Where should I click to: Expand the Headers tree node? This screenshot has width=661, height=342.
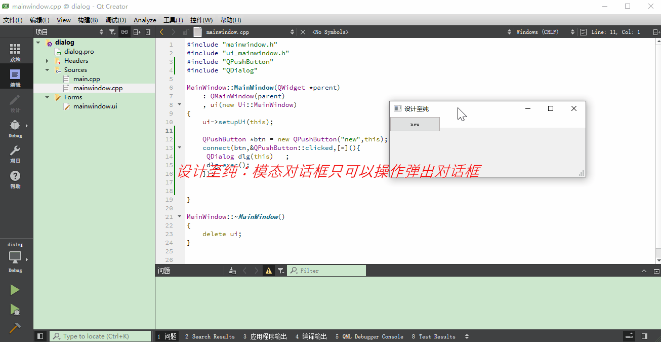(47, 60)
